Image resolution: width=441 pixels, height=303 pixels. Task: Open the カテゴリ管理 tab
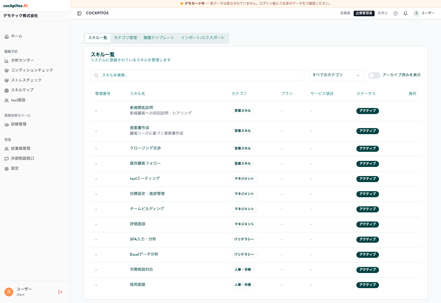(x=125, y=38)
